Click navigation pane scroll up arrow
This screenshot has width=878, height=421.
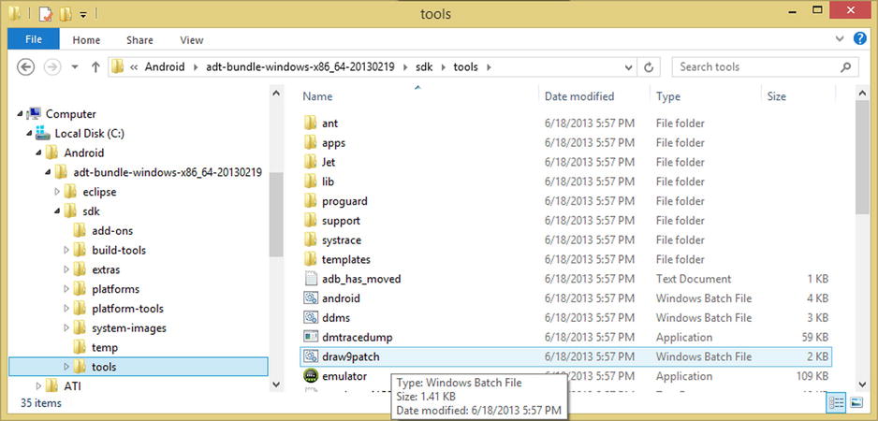[x=275, y=93]
